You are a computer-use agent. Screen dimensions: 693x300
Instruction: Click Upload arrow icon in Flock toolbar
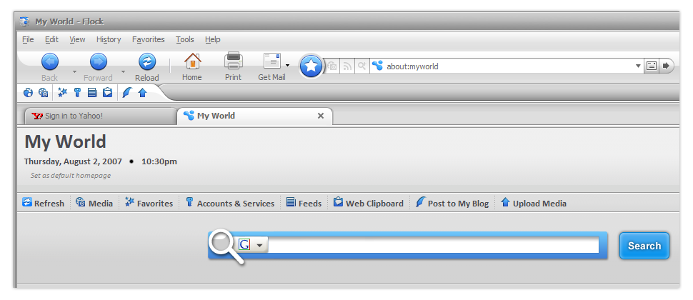pyautogui.click(x=142, y=92)
